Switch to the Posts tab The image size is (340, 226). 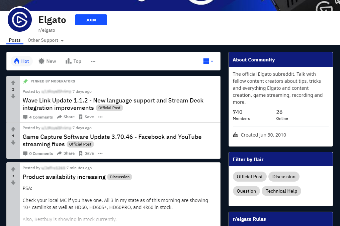click(15, 40)
